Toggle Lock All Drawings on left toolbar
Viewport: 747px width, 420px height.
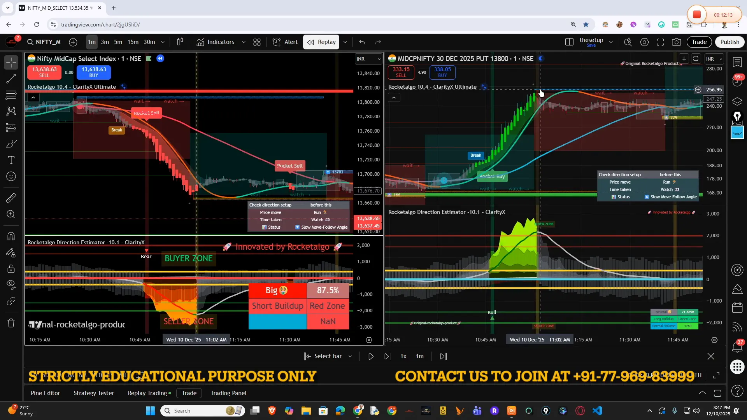click(11, 269)
